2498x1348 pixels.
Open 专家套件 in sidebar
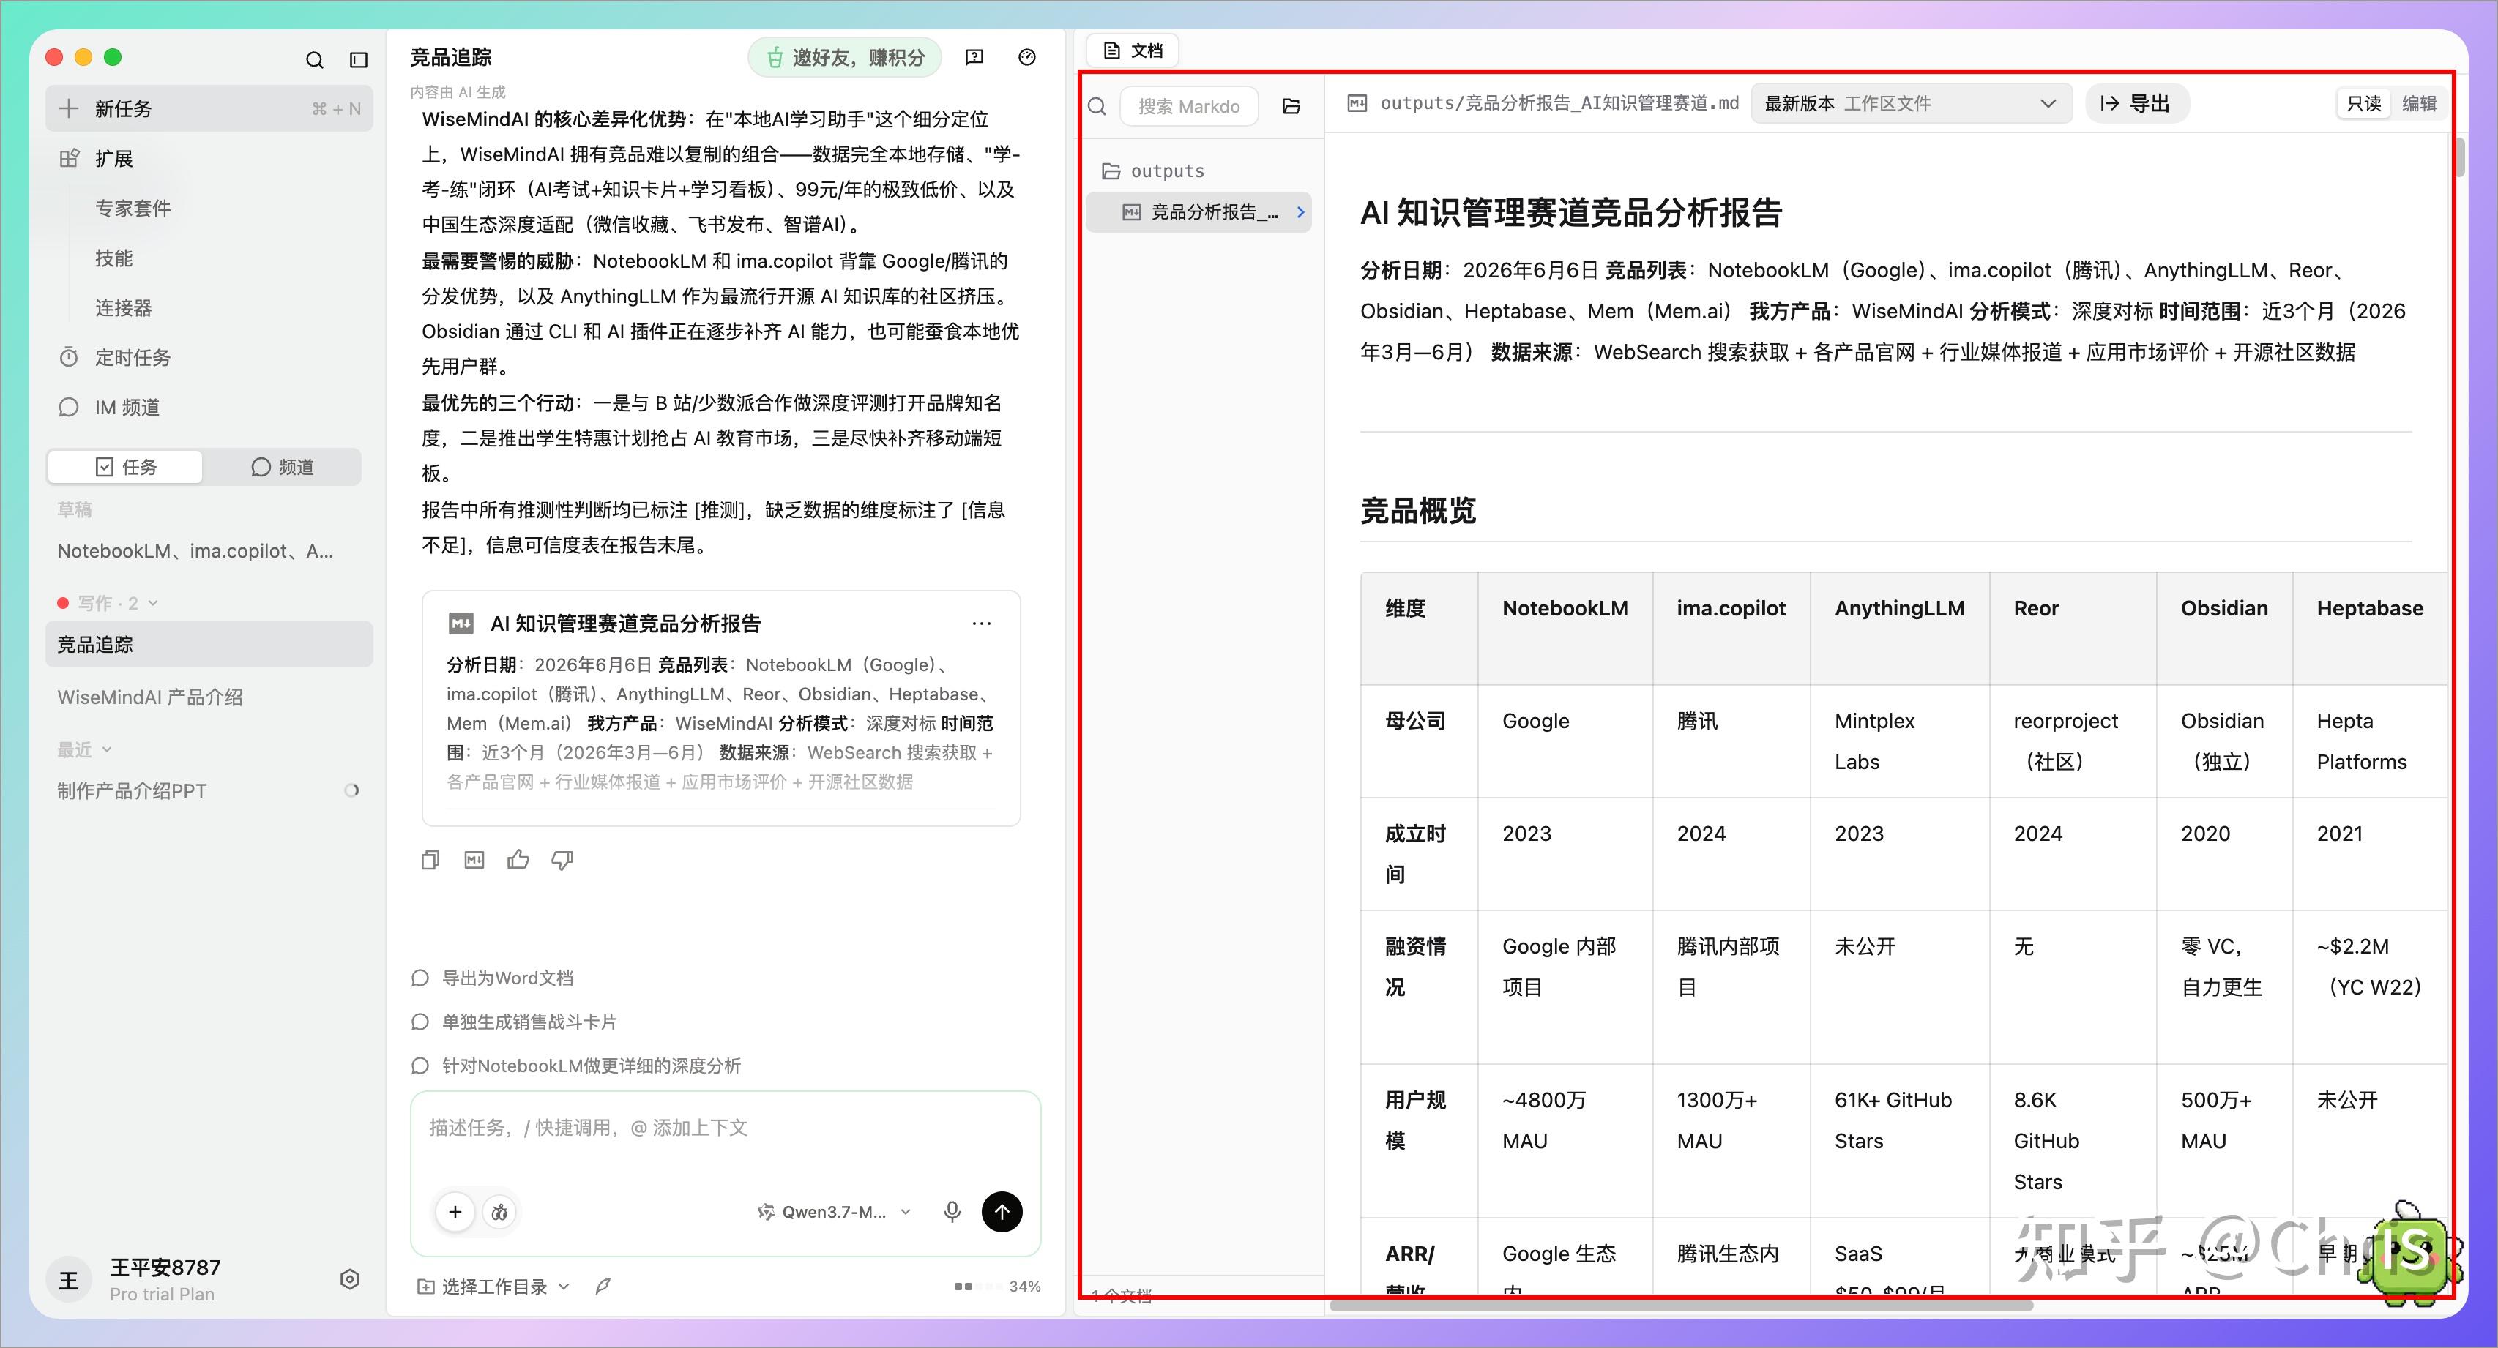pyautogui.click(x=133, y=209)
